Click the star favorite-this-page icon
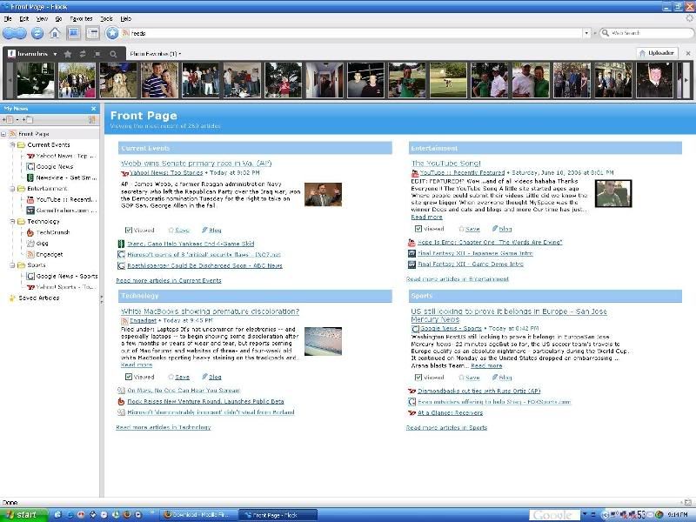Viewport: 696px width, 522px height. pos(112,33)
